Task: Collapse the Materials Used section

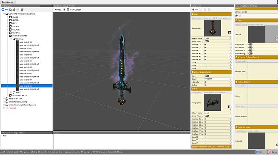Action: (x=236, y=127)
